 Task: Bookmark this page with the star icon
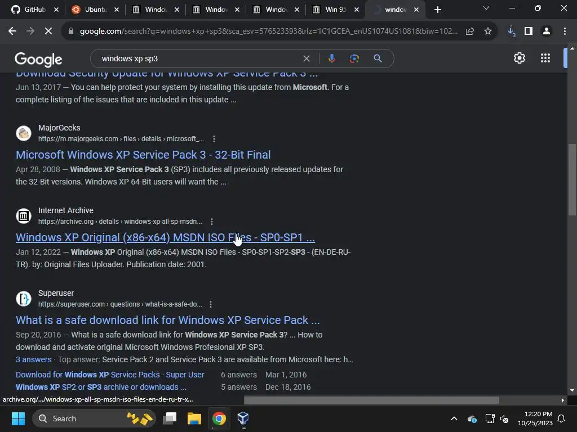[488, 31]
